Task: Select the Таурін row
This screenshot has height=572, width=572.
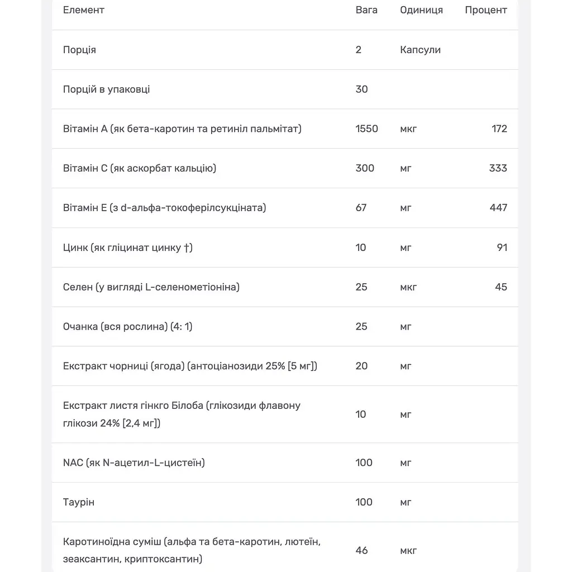Action: [x=285, y=502]
